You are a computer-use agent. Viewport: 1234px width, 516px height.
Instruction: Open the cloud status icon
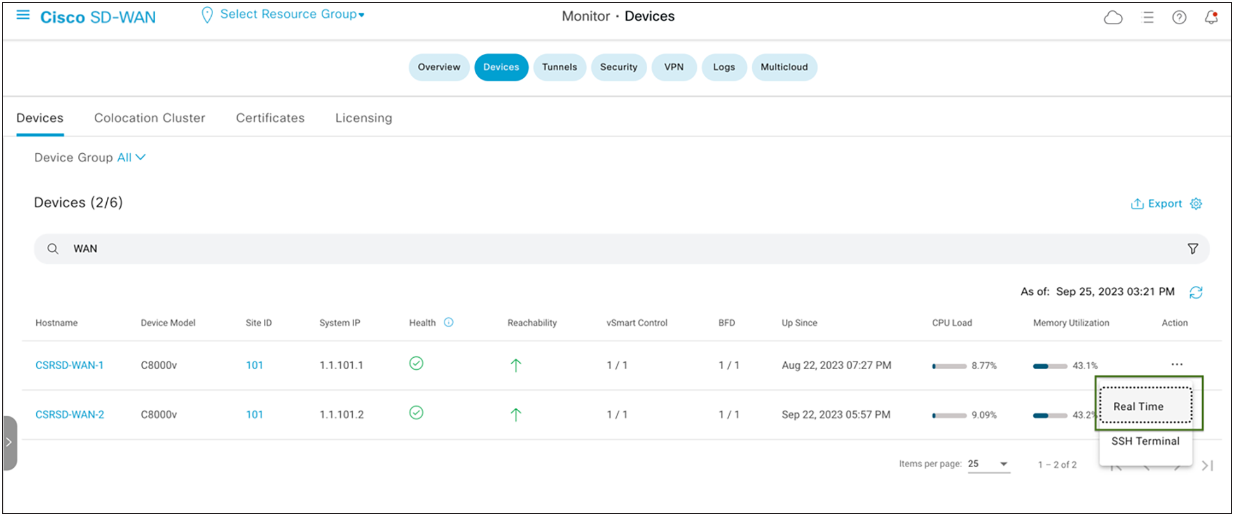(x=1113, y=18)
